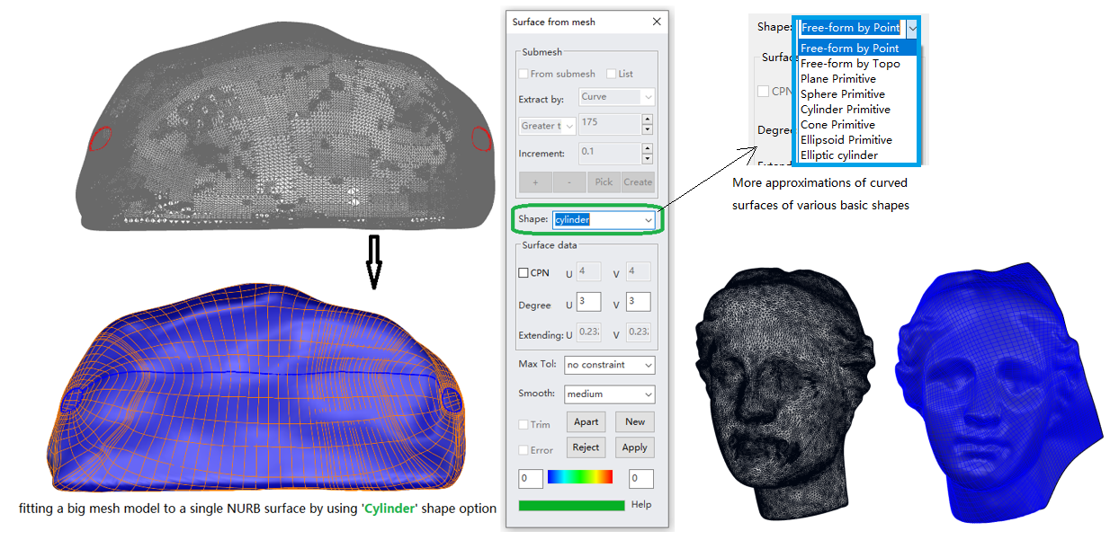
Task: Decrease the Increment value with down arrow
Action: pos(648,159)
